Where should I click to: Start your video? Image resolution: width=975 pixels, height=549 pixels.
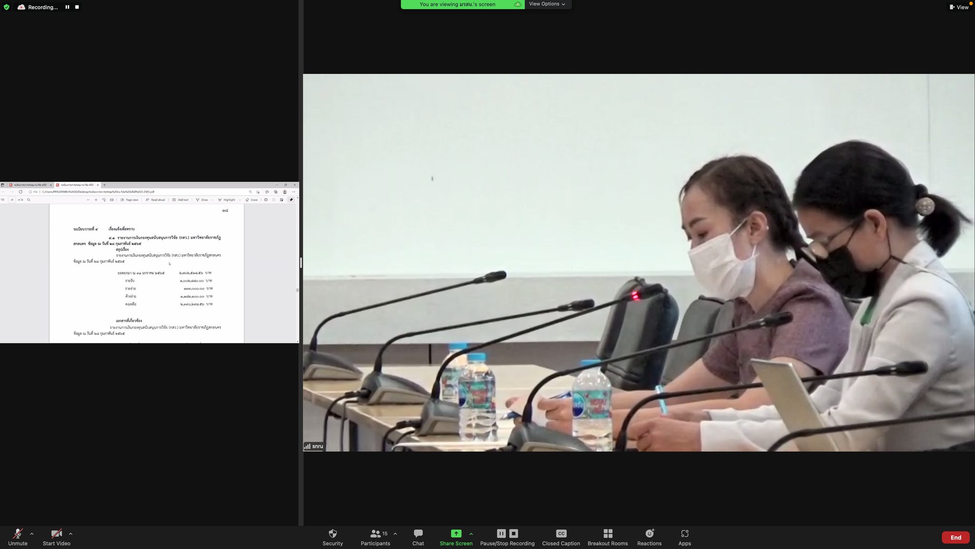56,537
